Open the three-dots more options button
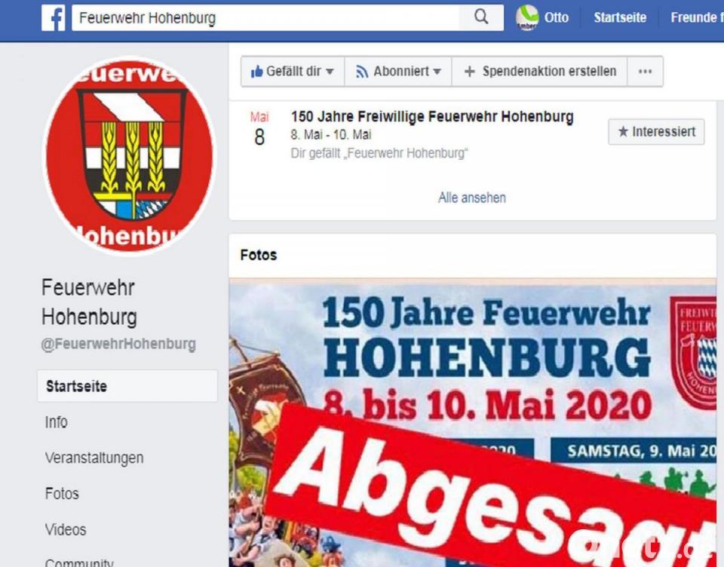Screen dimensions: 724x567 pos(645,72)
